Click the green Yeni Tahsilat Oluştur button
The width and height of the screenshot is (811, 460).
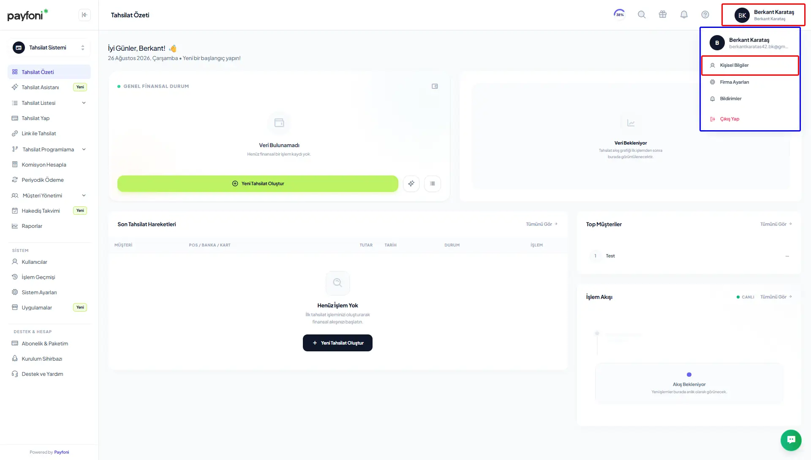click(258, 183)
